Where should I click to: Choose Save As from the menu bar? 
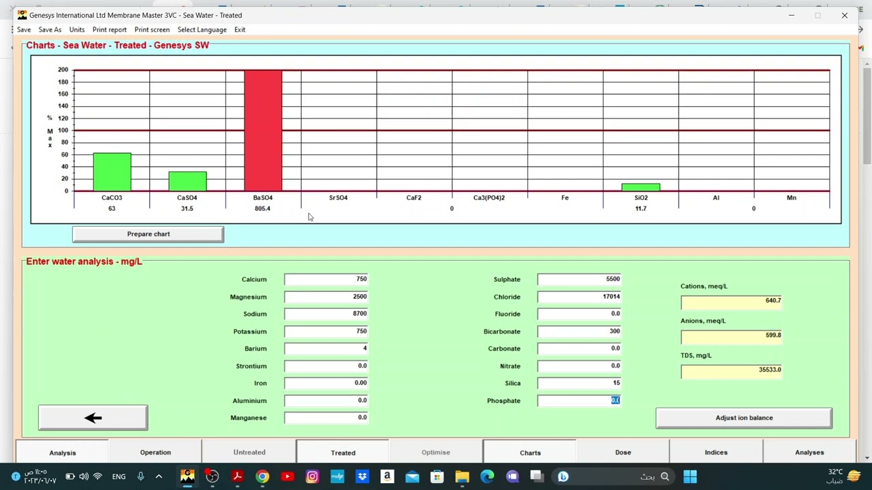pos(50,30)
